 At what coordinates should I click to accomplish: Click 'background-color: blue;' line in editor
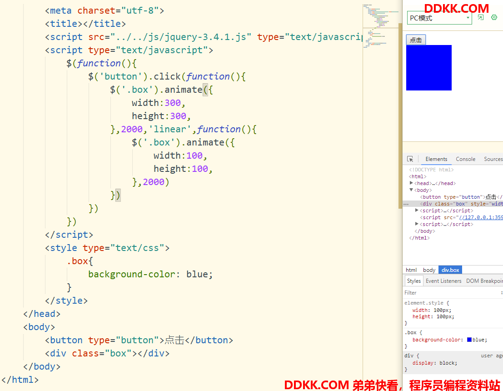click(x=150, y=274)
